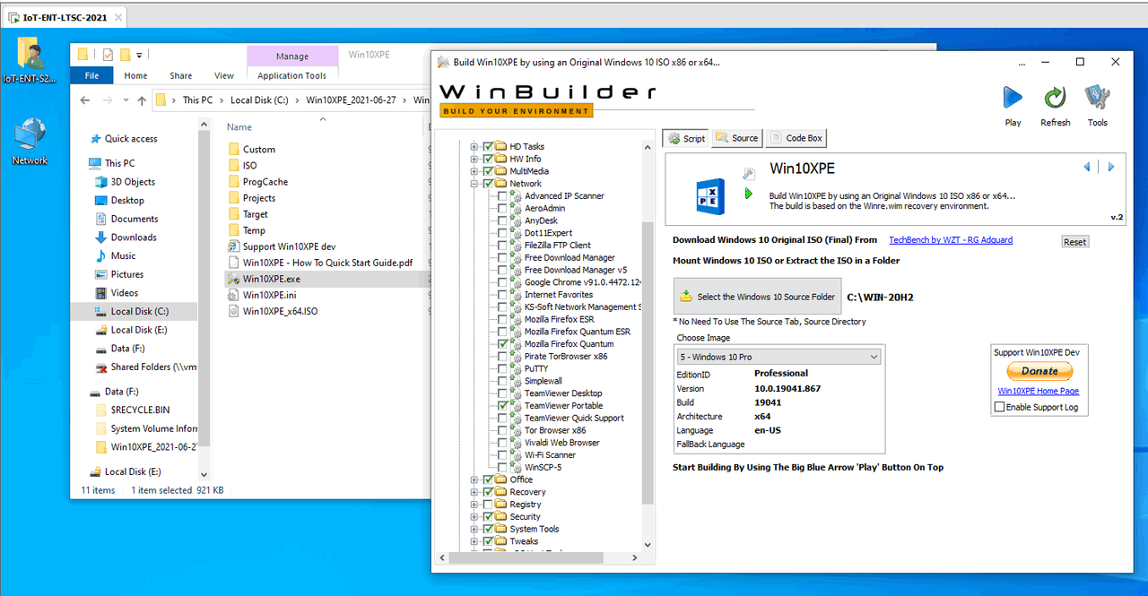Enable Support Log checkbox

(1000, 407)
